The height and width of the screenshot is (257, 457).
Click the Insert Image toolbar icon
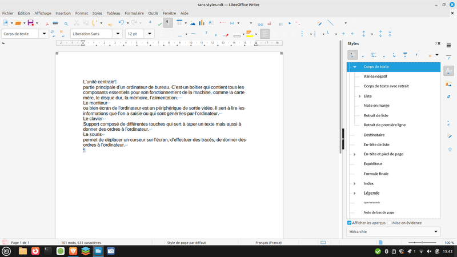tap(191, 23)
